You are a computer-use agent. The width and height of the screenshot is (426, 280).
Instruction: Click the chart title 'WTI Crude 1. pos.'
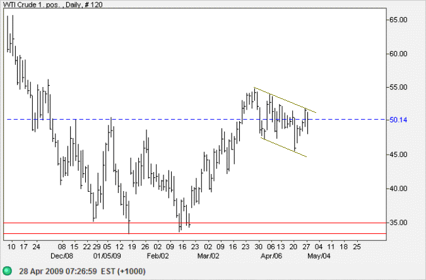pos(32,4)
